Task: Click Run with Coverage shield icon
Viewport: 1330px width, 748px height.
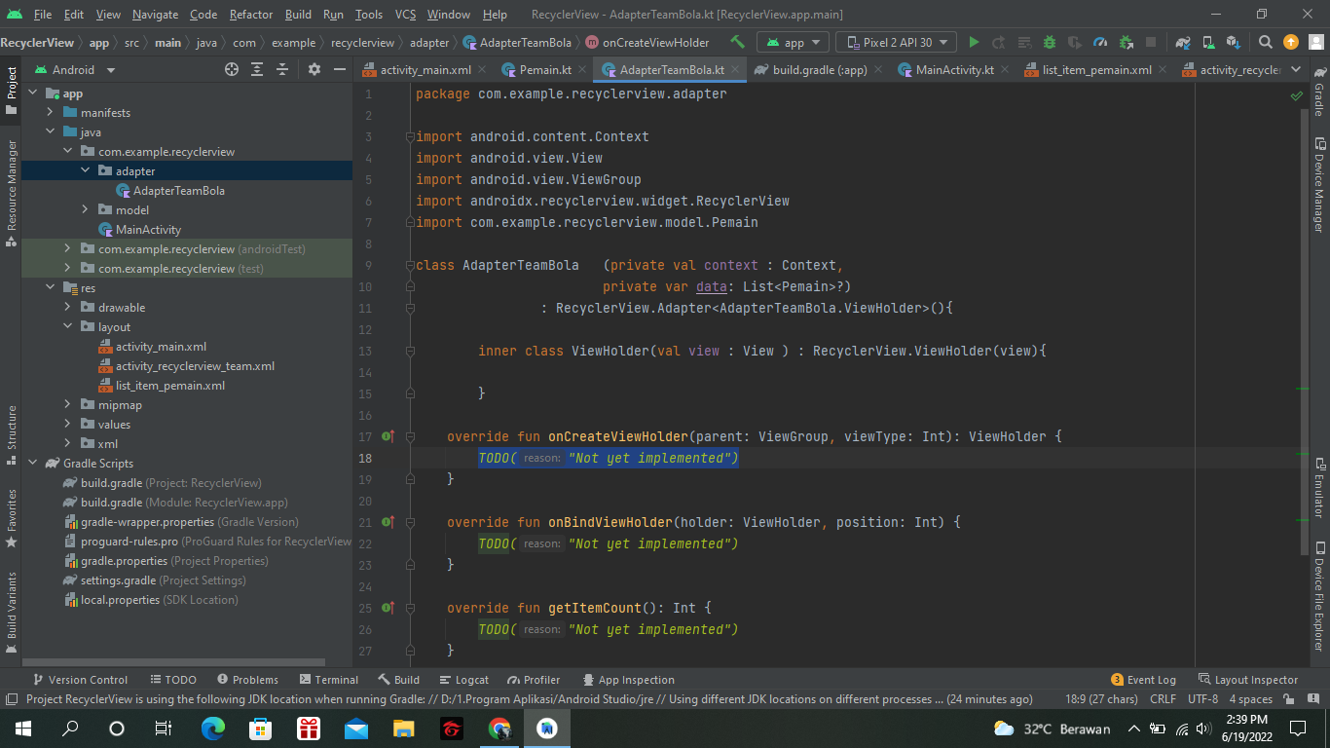Action: click(x=1075, y=43)
